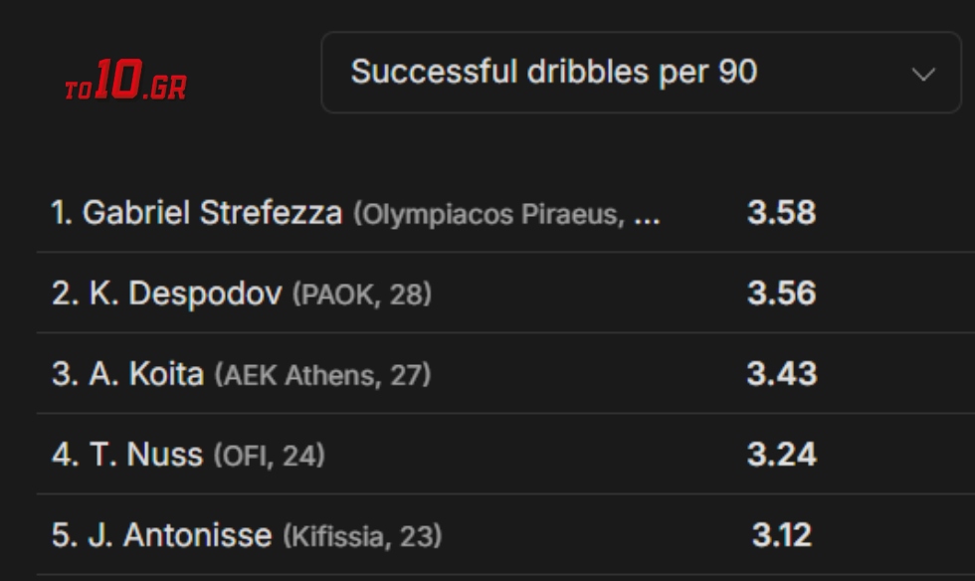Click the chevron arrow in the stat selector
Image resolution: width=975 pixels, height=581 pixels.
coord(923,74)
